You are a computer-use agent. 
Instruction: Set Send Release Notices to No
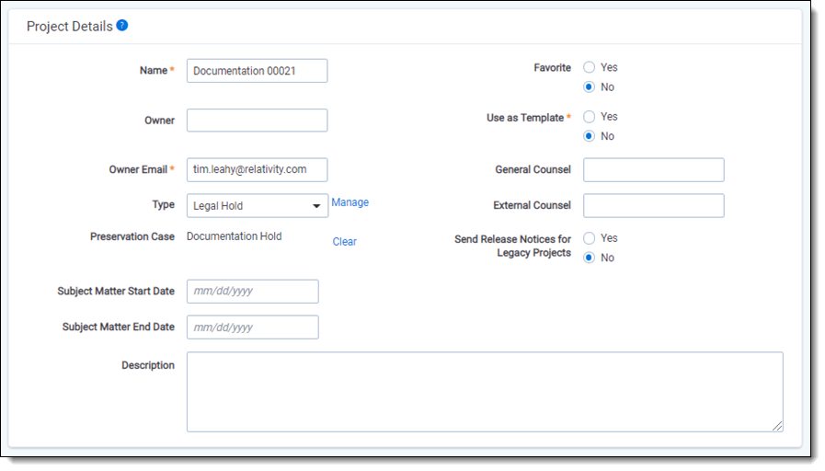[590, 258]
